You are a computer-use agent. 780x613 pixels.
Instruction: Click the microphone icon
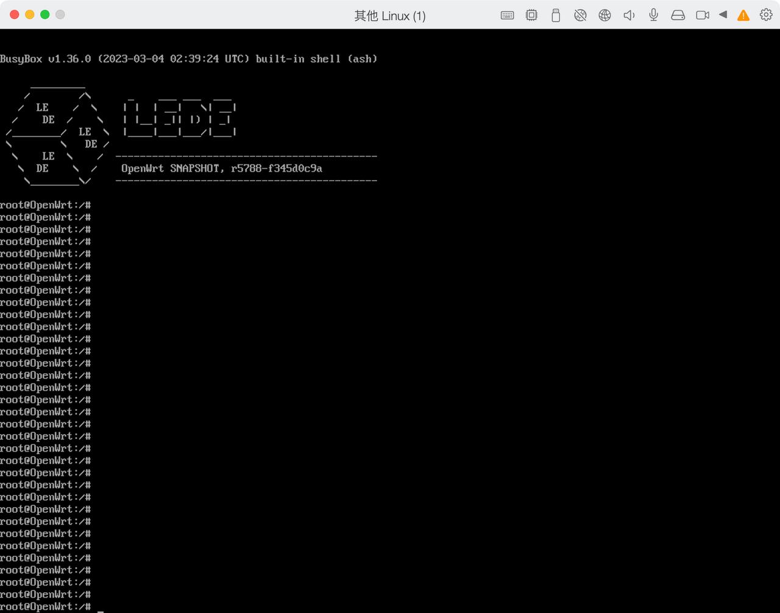653,15
